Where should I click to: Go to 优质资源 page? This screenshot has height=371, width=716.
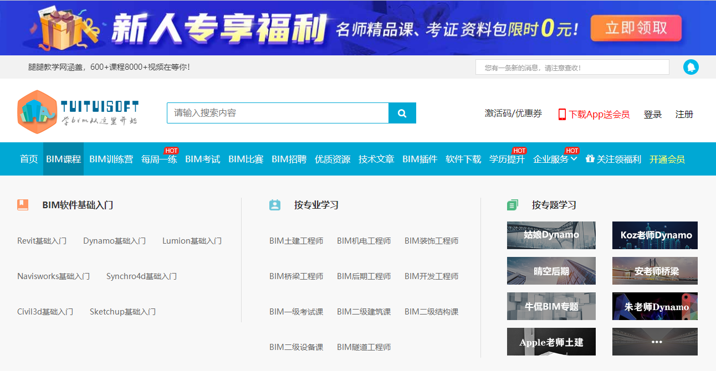point(333,159)
